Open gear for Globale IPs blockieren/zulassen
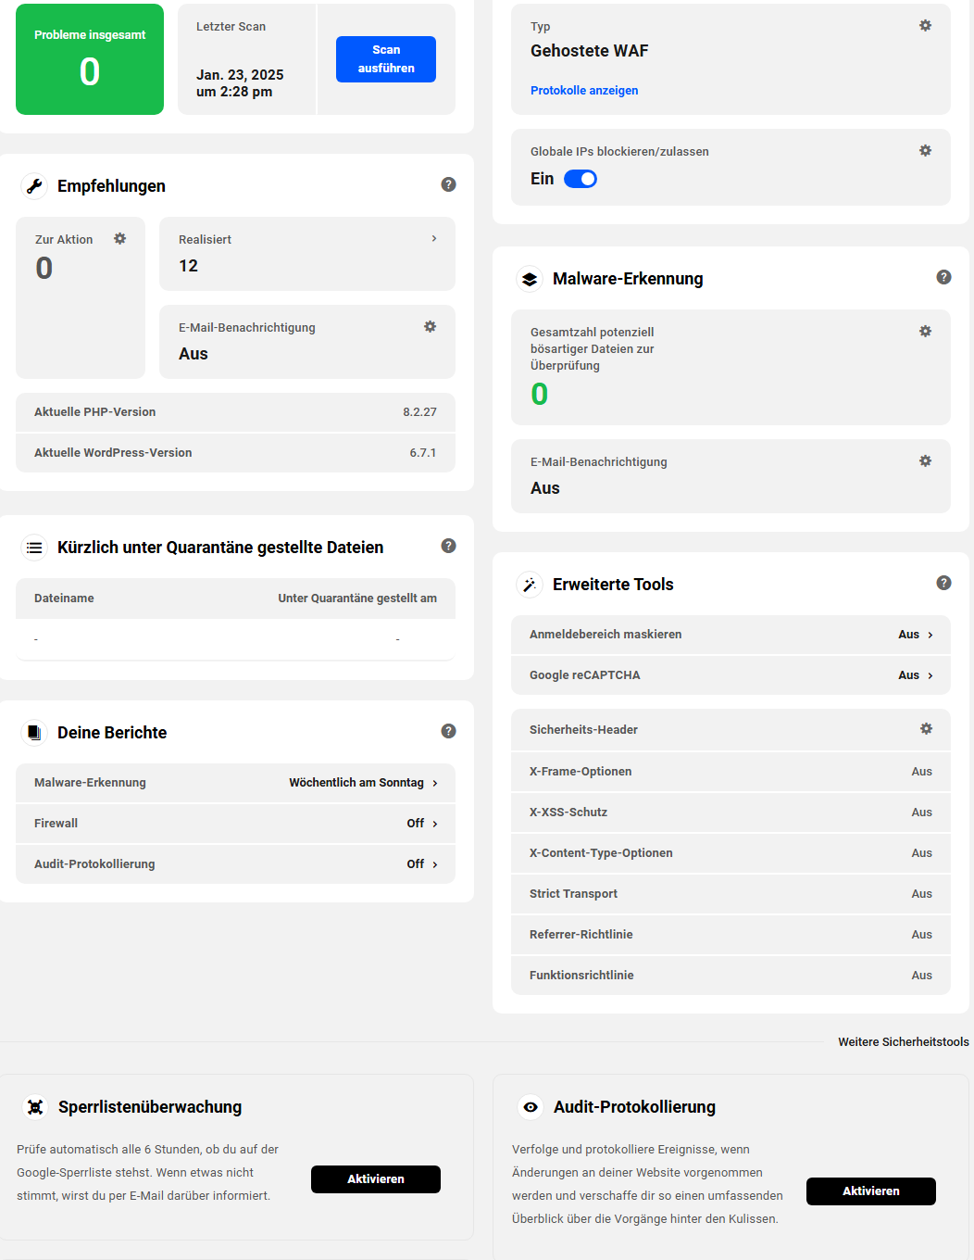Screen dimensions: 974x1260 pos(925,151)
